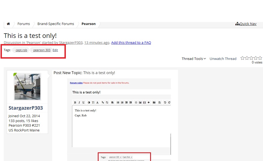Rate thread with first star
The height and width of the screenshot is (161, 263).
click(x=242, y=58)
